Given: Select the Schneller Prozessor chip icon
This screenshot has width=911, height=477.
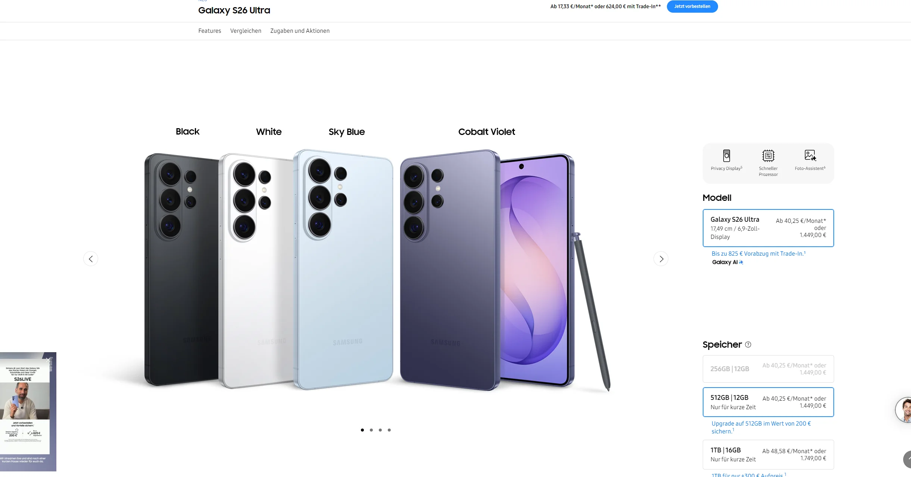Looking at the screenshot, I should pyautogui.click(x=768, y=156).
